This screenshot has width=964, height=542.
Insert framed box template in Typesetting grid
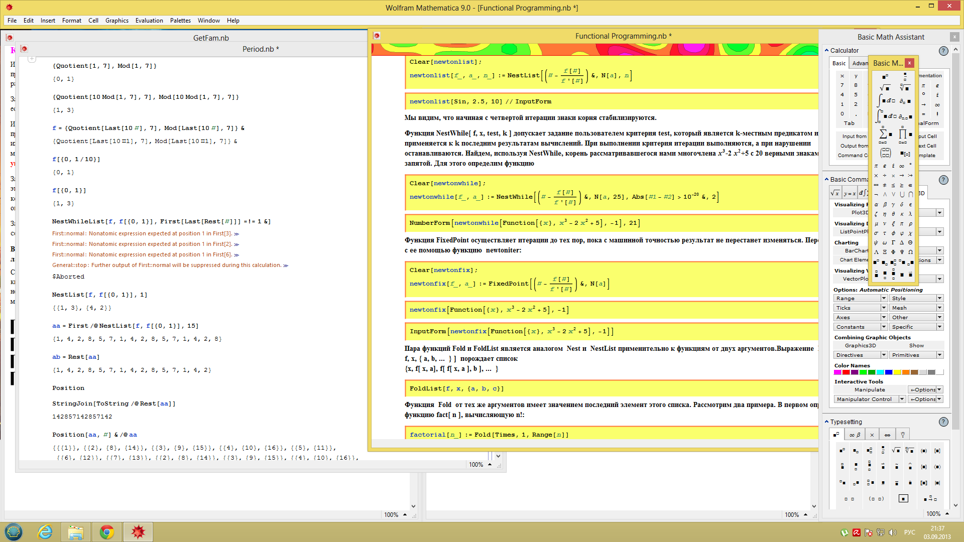coord(903,499)
